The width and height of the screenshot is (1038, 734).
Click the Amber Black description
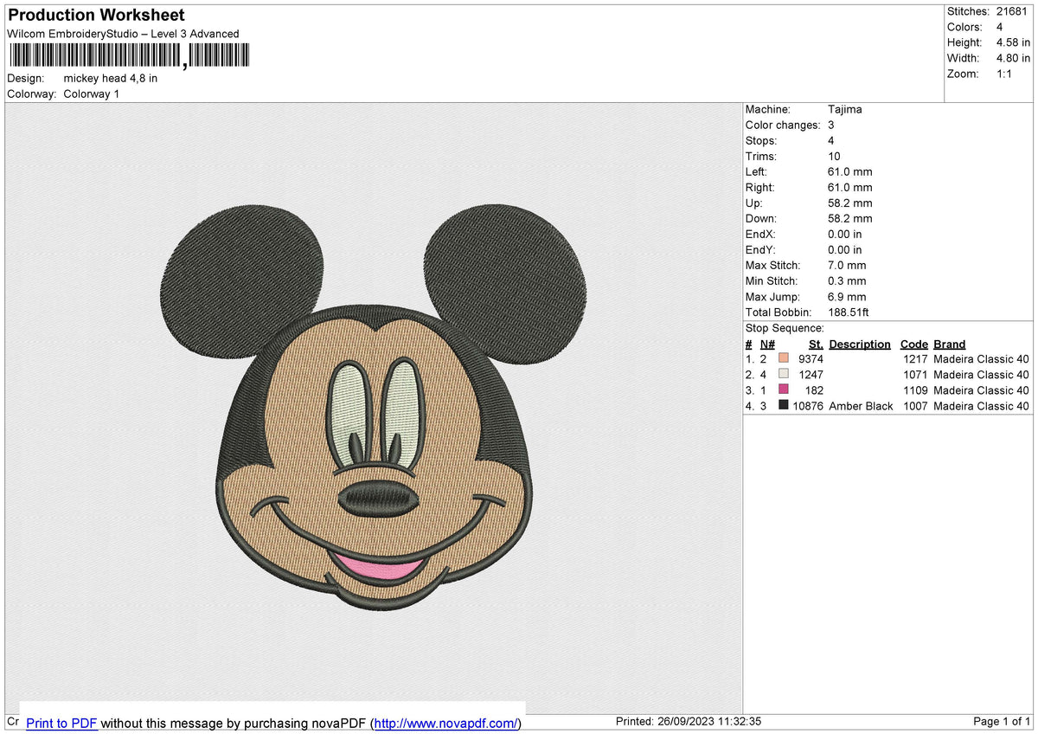coord(861,405)
